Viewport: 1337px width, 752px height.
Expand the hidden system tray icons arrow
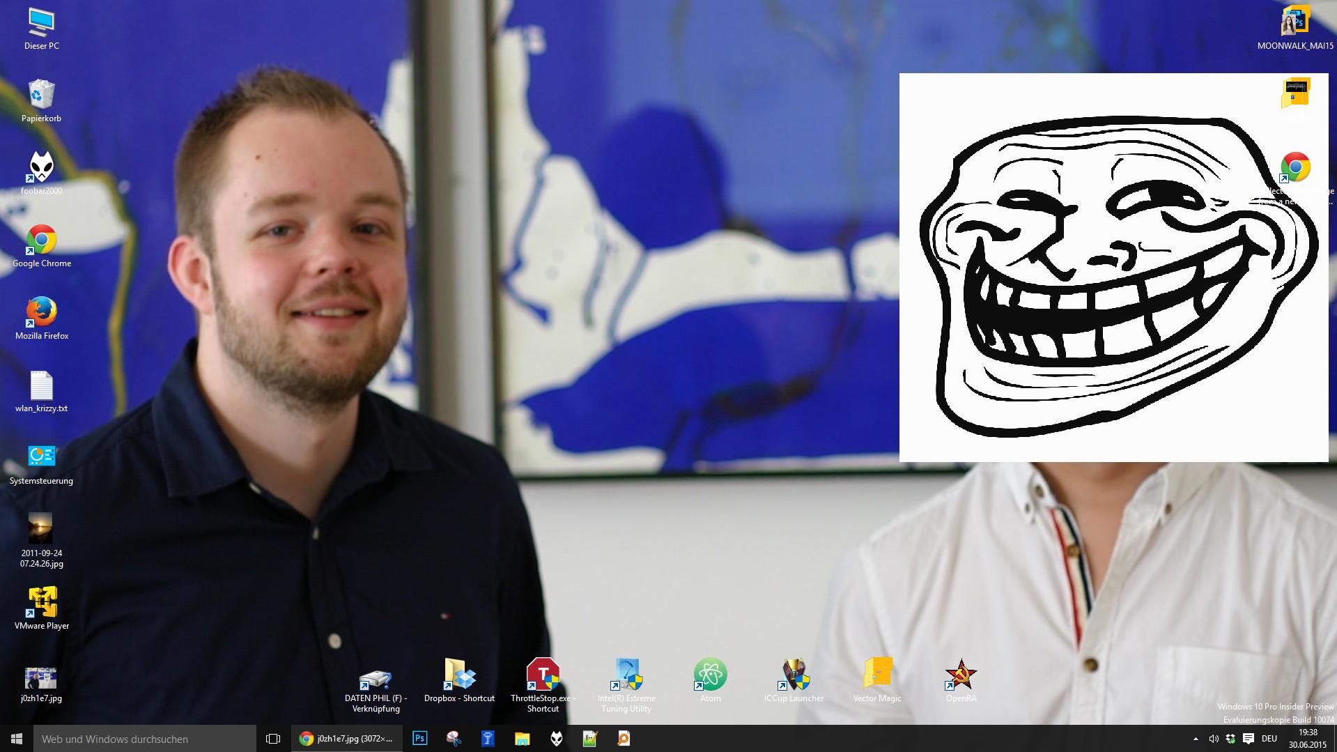pos(1196,739)
